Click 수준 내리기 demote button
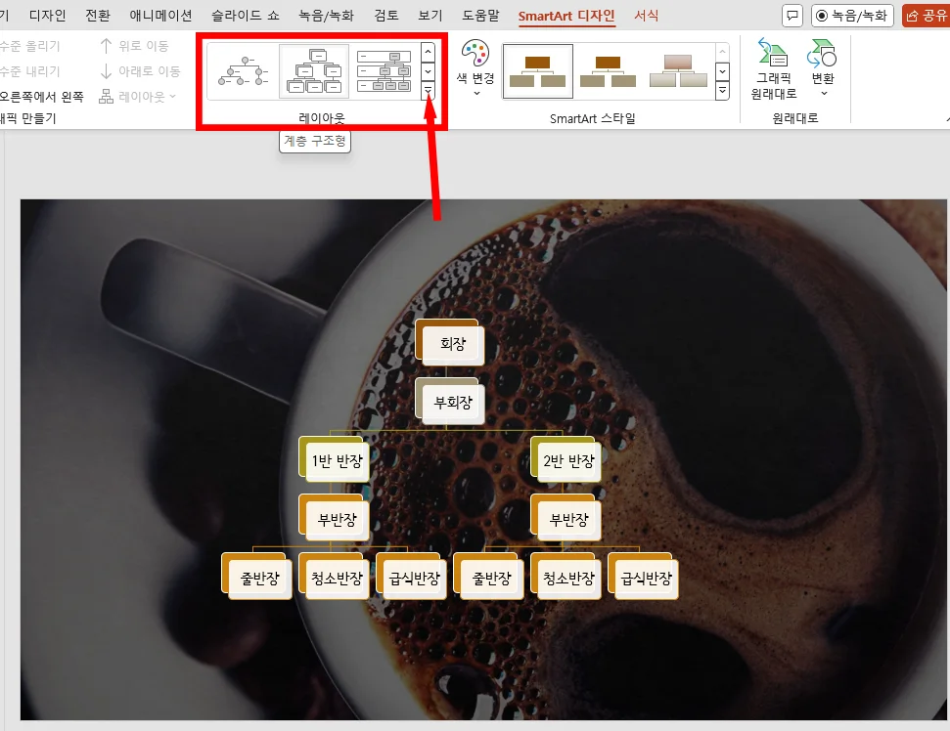Screen dimensions: 950x731 [x=29, y=71]
